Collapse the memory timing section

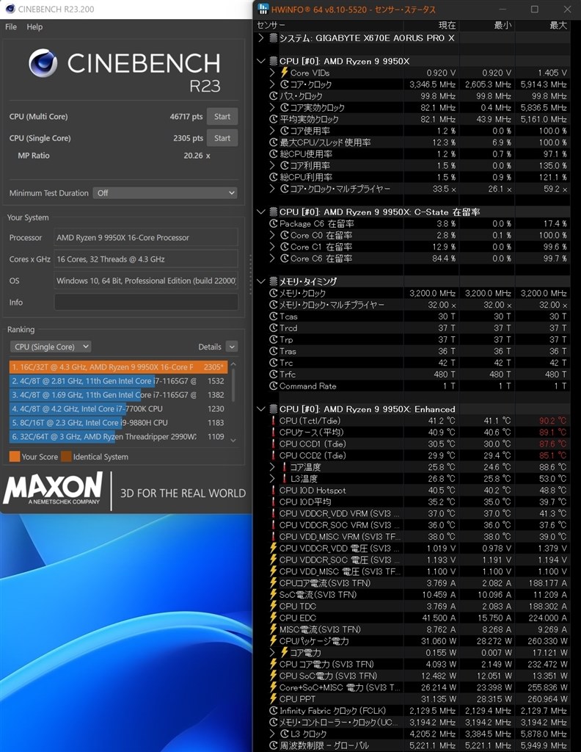point(260,281)
